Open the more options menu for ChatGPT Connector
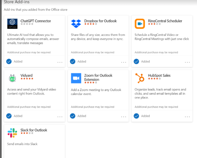The width and height of the screenshot is (197, 158). [60, 62]
